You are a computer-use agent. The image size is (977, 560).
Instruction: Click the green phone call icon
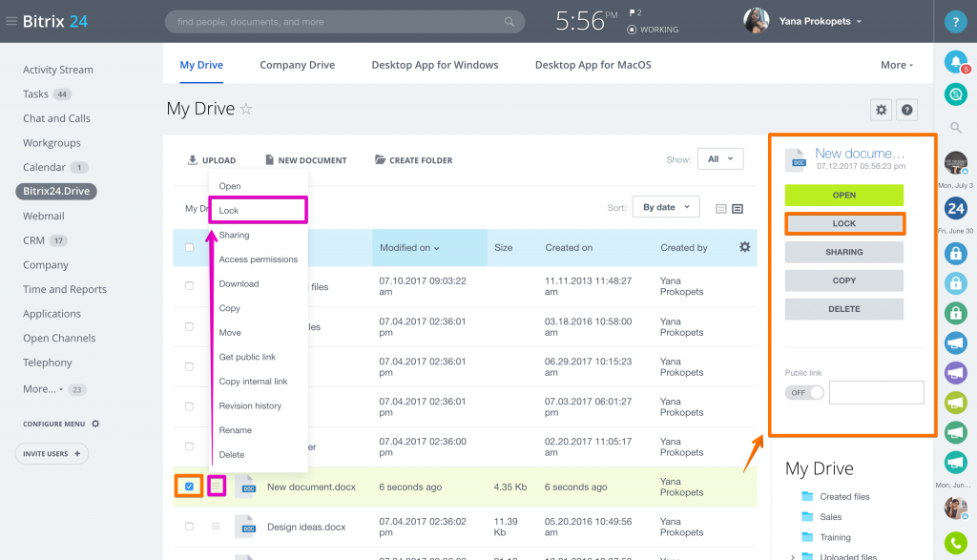(955, 543)
